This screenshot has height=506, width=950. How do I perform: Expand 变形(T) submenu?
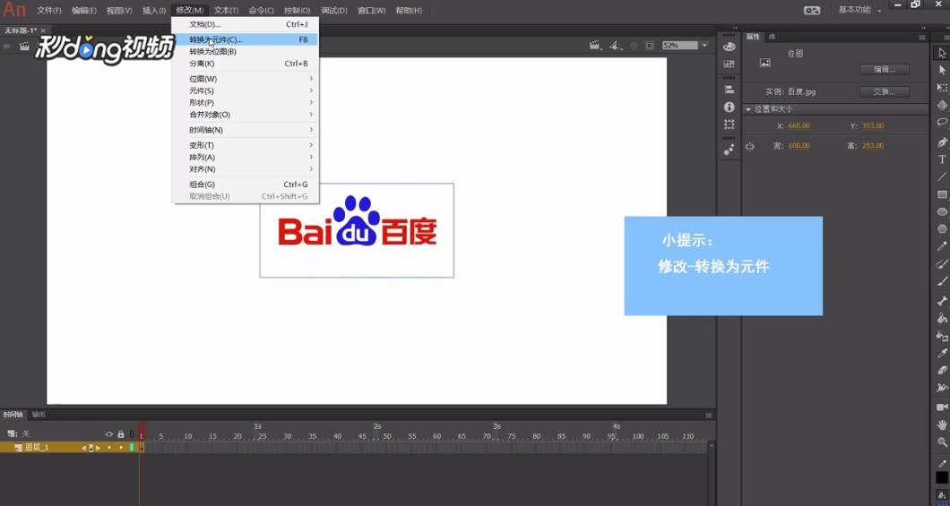pos(245,145)
